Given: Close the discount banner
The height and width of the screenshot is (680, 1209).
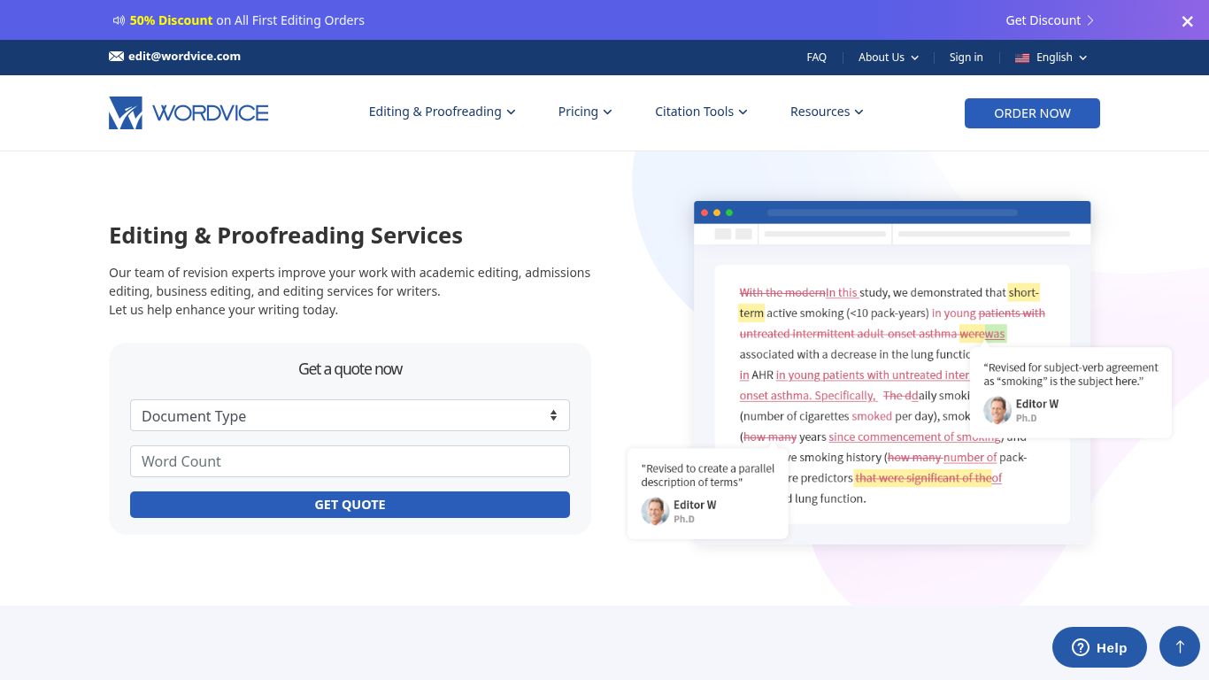Looking at the screenshot, I should click(x=1187, y=21).
